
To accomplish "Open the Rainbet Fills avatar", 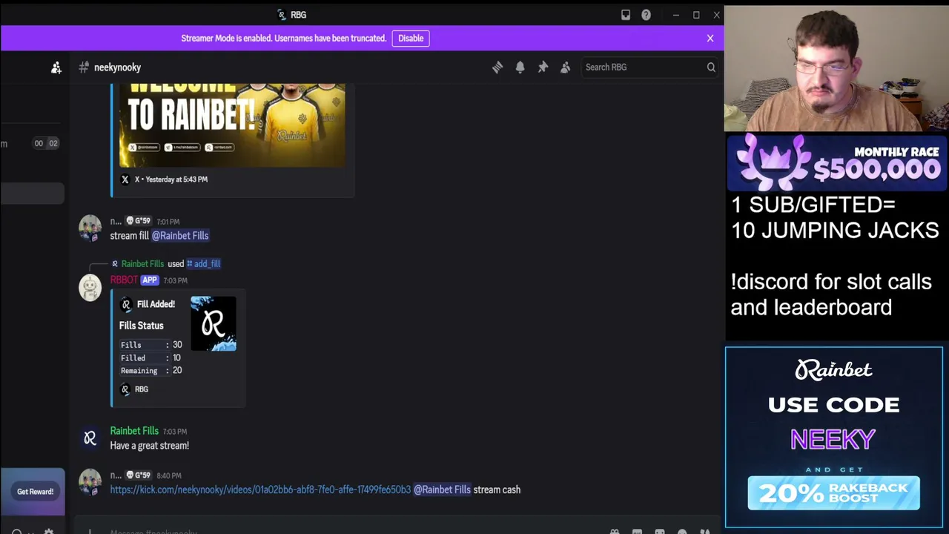I will pos(90,438).
